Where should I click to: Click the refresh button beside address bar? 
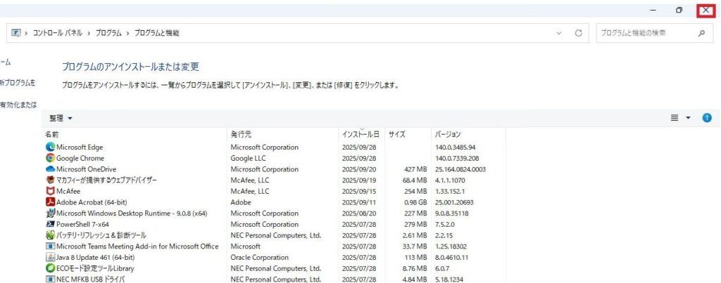pos(579,33)
